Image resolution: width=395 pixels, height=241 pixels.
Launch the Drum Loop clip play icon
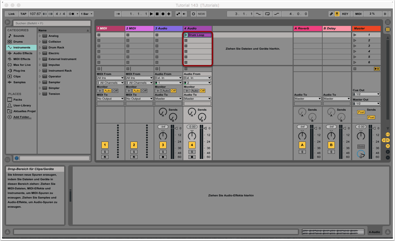point(186,35)
